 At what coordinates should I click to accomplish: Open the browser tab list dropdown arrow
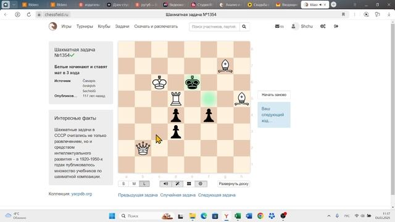click(x=14, y=4)
